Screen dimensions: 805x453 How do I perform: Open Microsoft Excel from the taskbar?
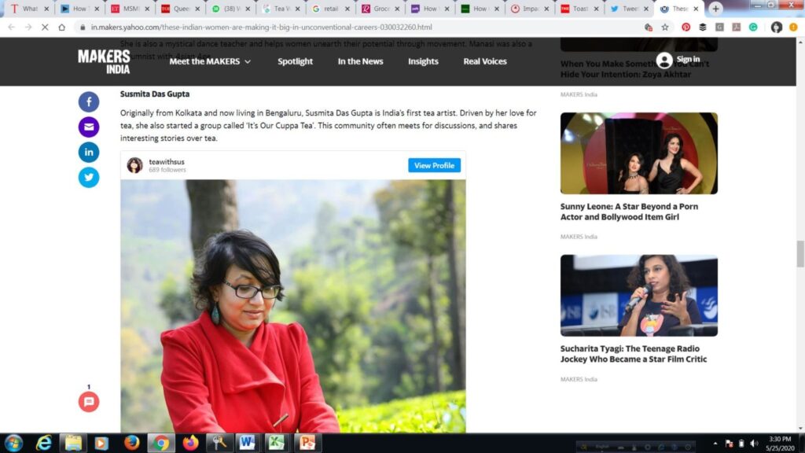click(x=277, y=443)
